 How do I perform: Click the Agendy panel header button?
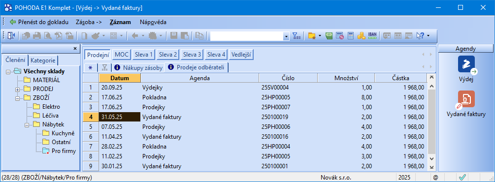click(x=465, y=49)
